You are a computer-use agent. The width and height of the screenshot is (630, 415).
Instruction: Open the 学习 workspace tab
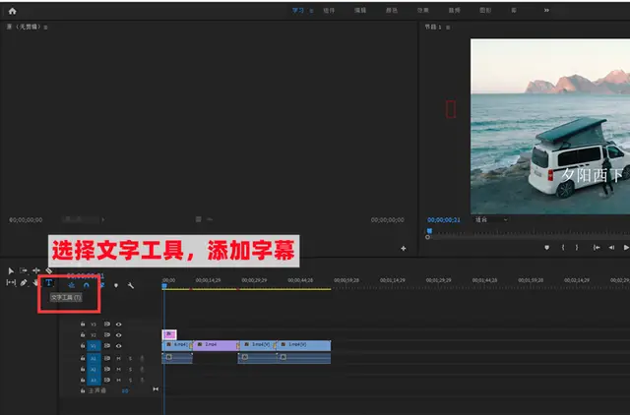tap(297, 11)
